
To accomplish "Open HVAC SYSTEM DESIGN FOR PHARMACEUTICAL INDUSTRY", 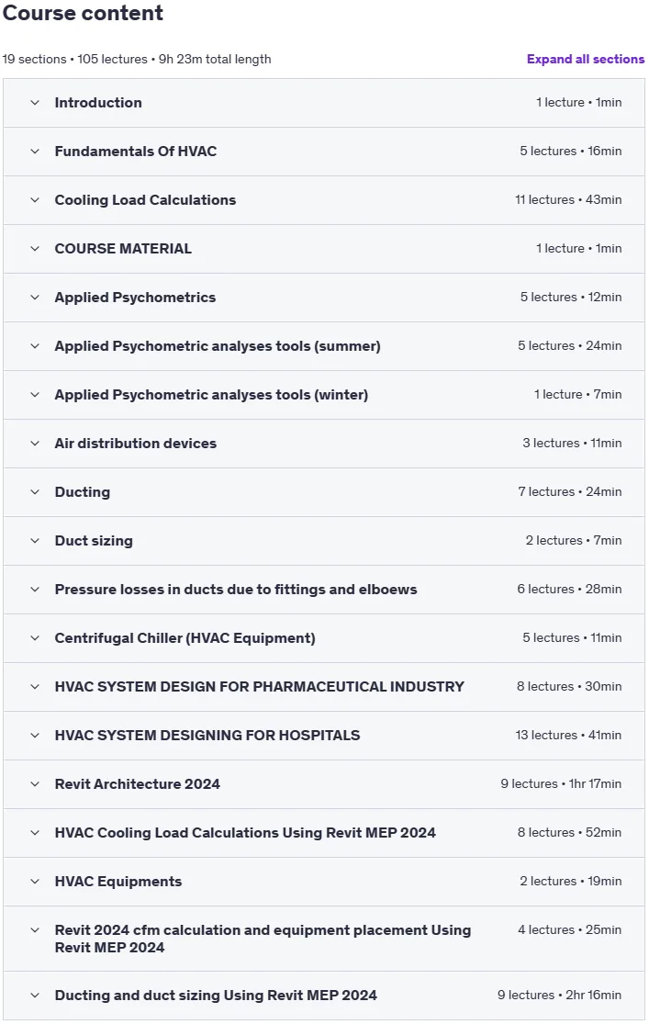I will (x=324, y=687).
